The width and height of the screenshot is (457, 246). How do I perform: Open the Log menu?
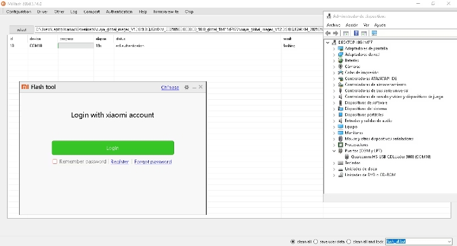pyautogui.click(x=74, y=11)
